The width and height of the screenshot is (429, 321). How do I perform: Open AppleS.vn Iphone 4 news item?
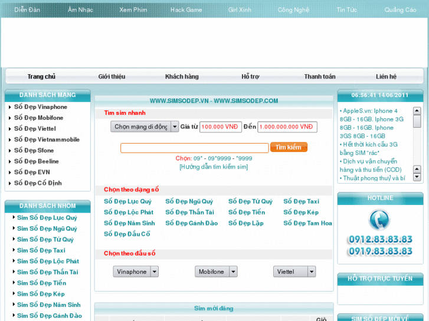point(372,124)
